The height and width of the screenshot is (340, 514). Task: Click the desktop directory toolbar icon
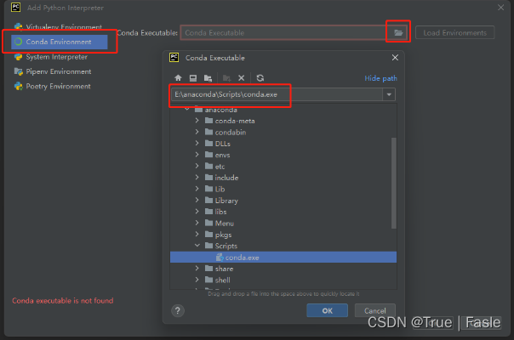click(193, 78)
